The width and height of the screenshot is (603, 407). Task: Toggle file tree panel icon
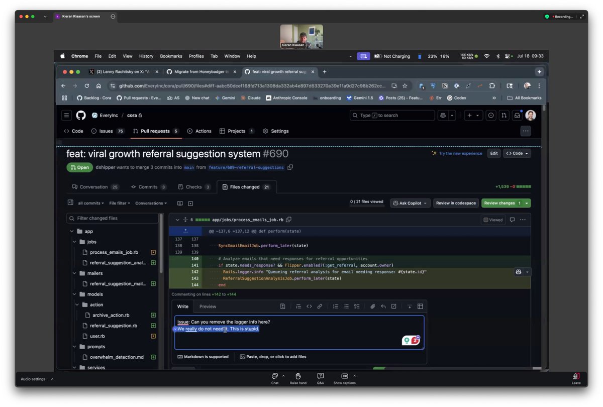(x=70, y=203)
